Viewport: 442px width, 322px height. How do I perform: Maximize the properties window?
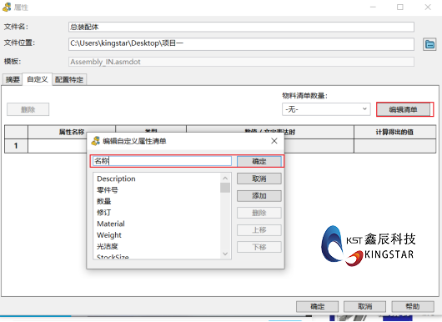(400, 7)
